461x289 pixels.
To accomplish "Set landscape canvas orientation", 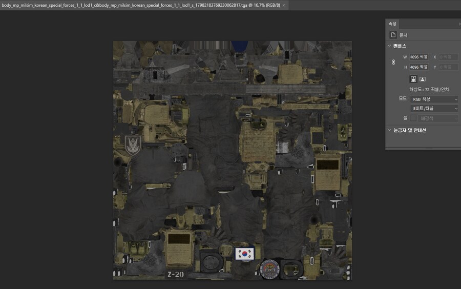I will (x=423, y=79).
